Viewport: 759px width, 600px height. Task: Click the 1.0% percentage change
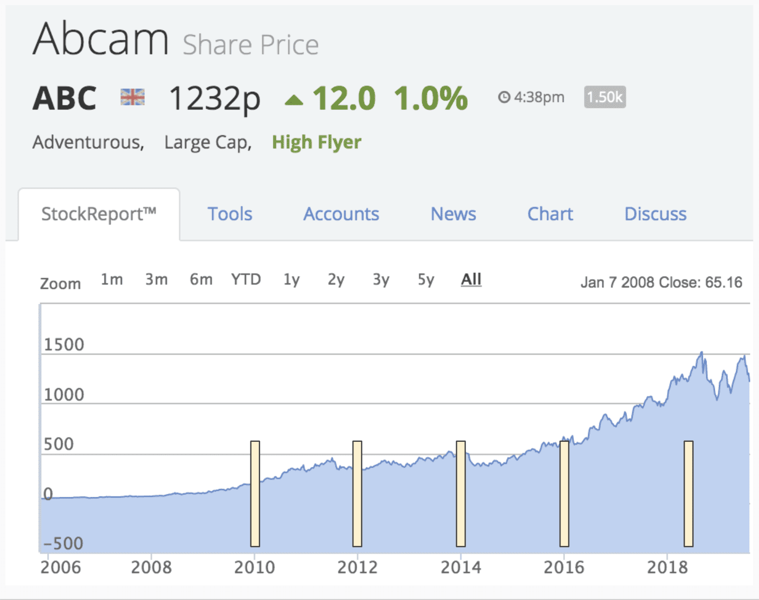point(431,98)
